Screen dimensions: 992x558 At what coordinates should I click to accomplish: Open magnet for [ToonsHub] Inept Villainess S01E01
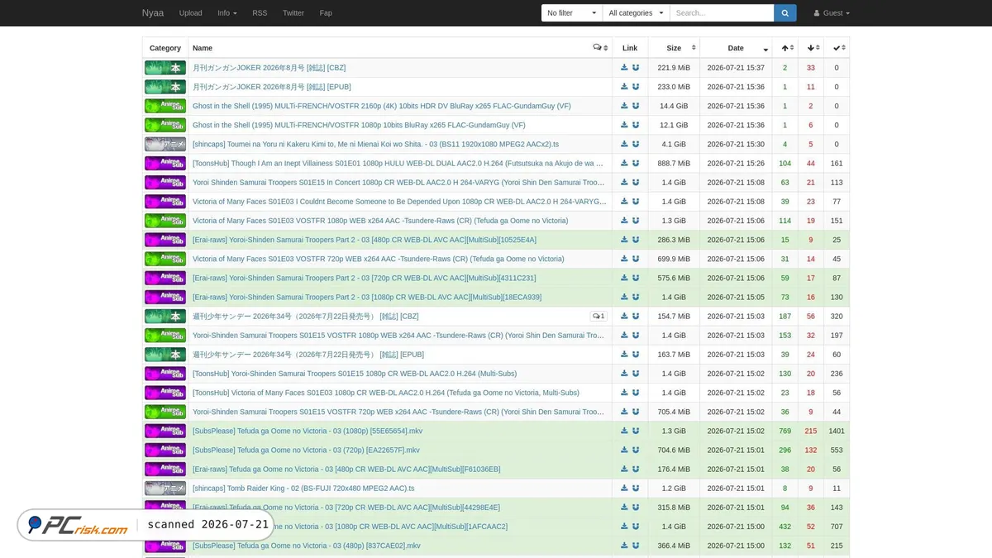pyautogui.click(x=636, y=164)
